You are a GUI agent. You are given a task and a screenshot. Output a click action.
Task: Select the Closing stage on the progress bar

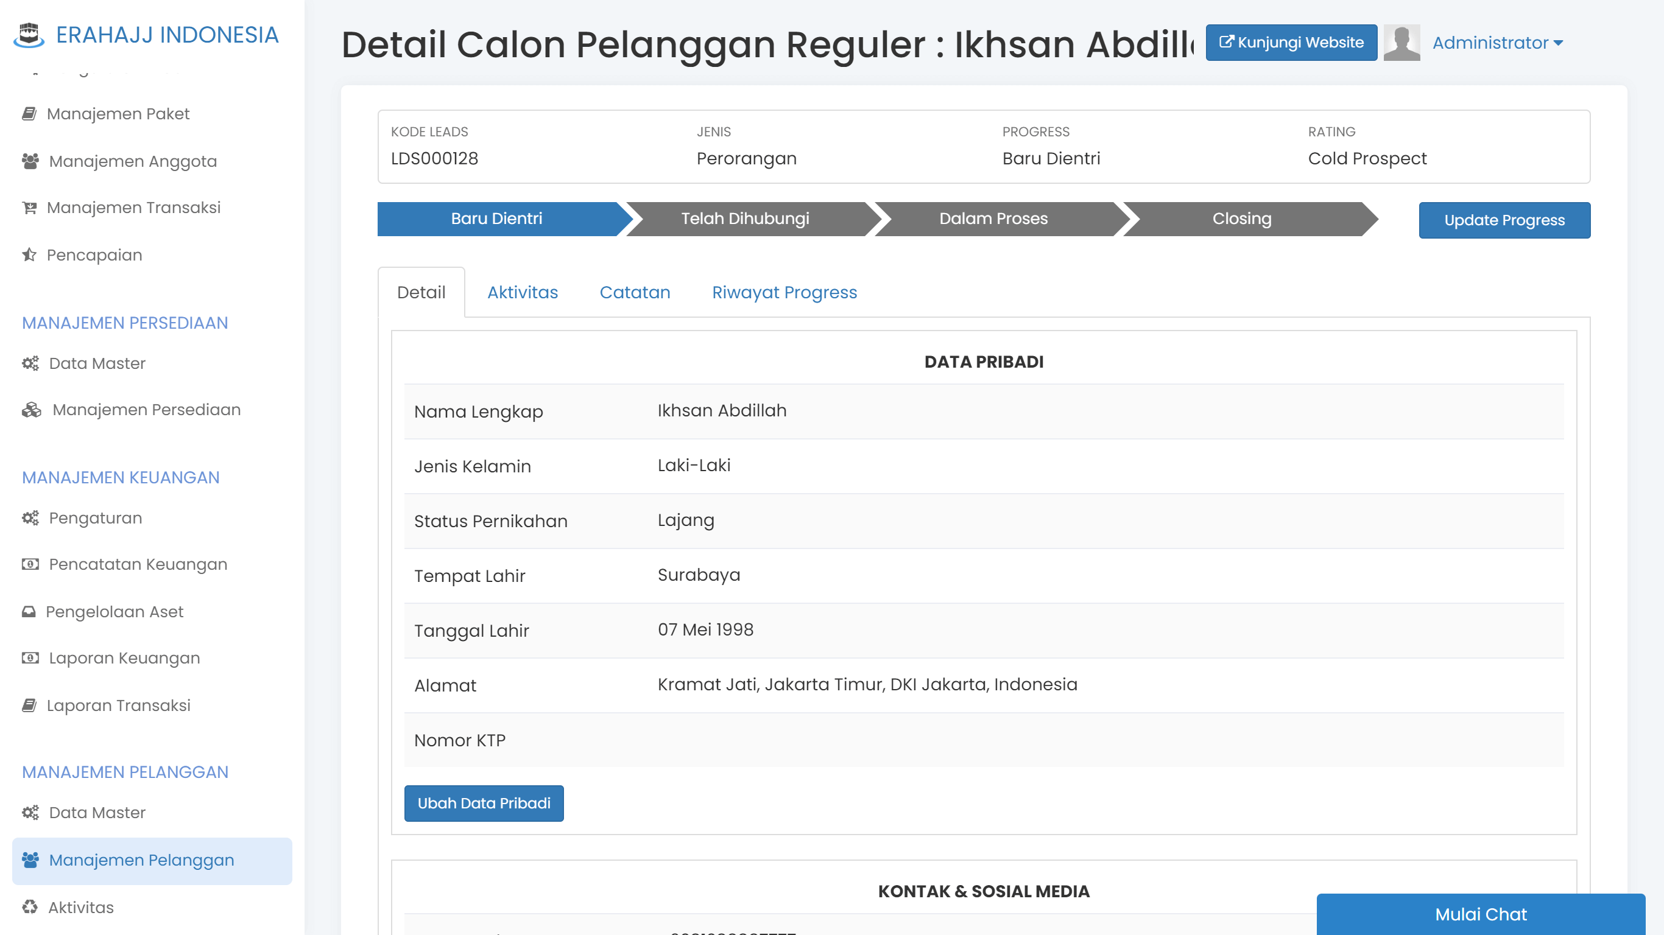click(x=1240, y=219)
